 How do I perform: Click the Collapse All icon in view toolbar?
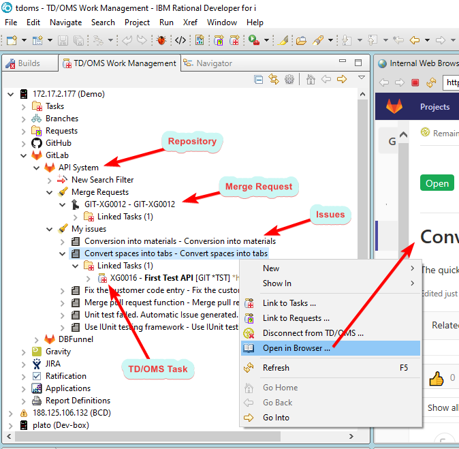coord(258,79)
